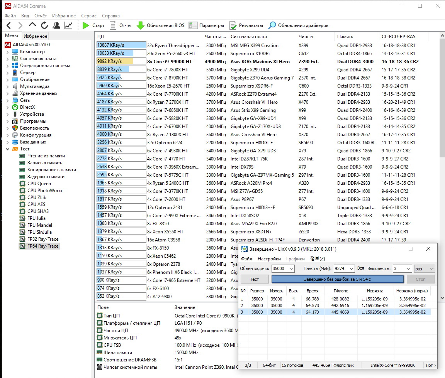Go up one level with Up arrow
This screenshot has height=378, width=445.
click(x=32, y=25)
